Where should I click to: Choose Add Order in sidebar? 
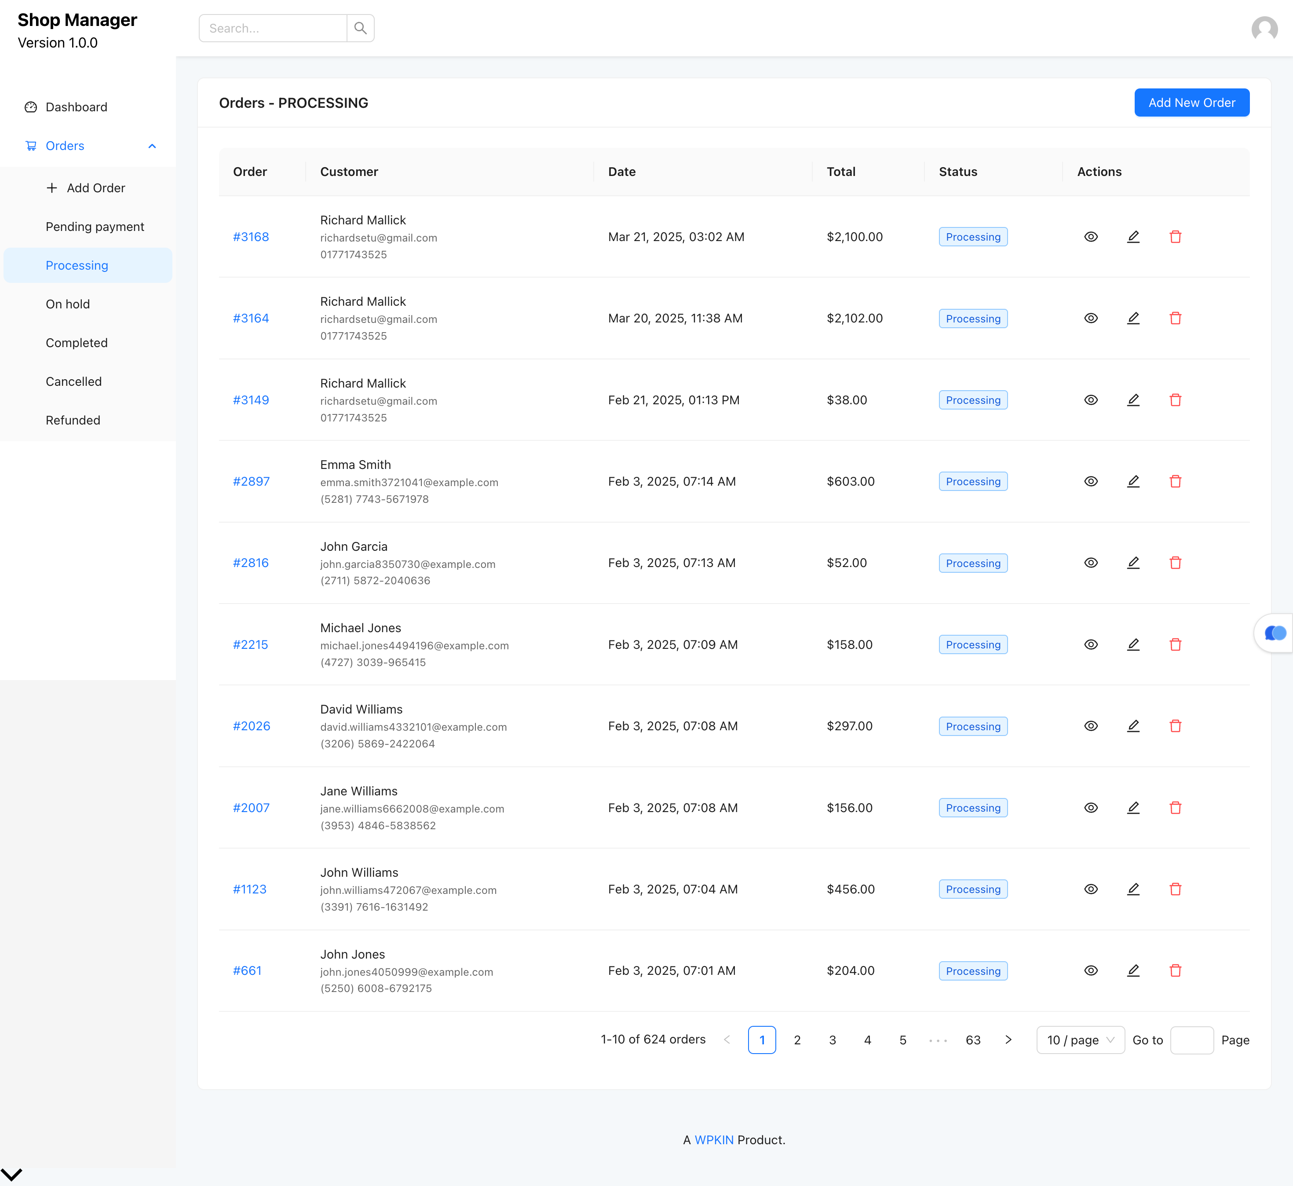(88, 188)
